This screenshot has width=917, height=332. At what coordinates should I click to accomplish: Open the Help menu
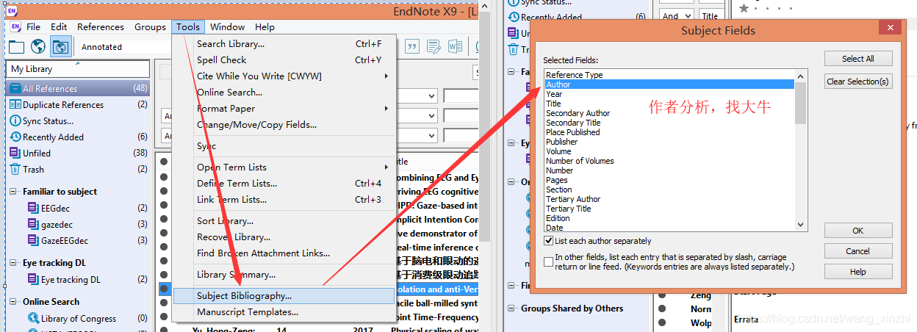[x=265, y=27]
